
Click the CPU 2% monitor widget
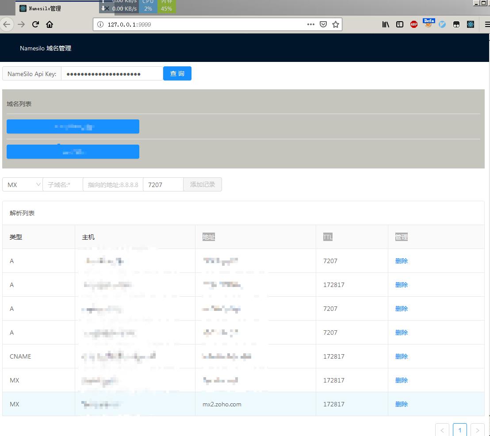(x=148, y=6)
